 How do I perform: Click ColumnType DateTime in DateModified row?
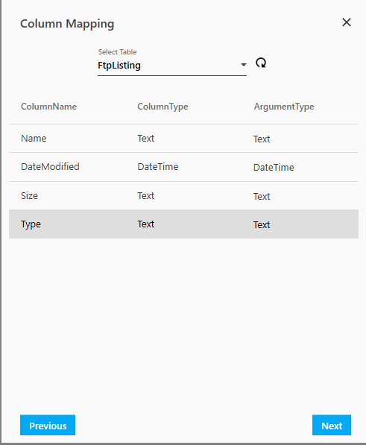pyautogui.click(x=158, y=166)
